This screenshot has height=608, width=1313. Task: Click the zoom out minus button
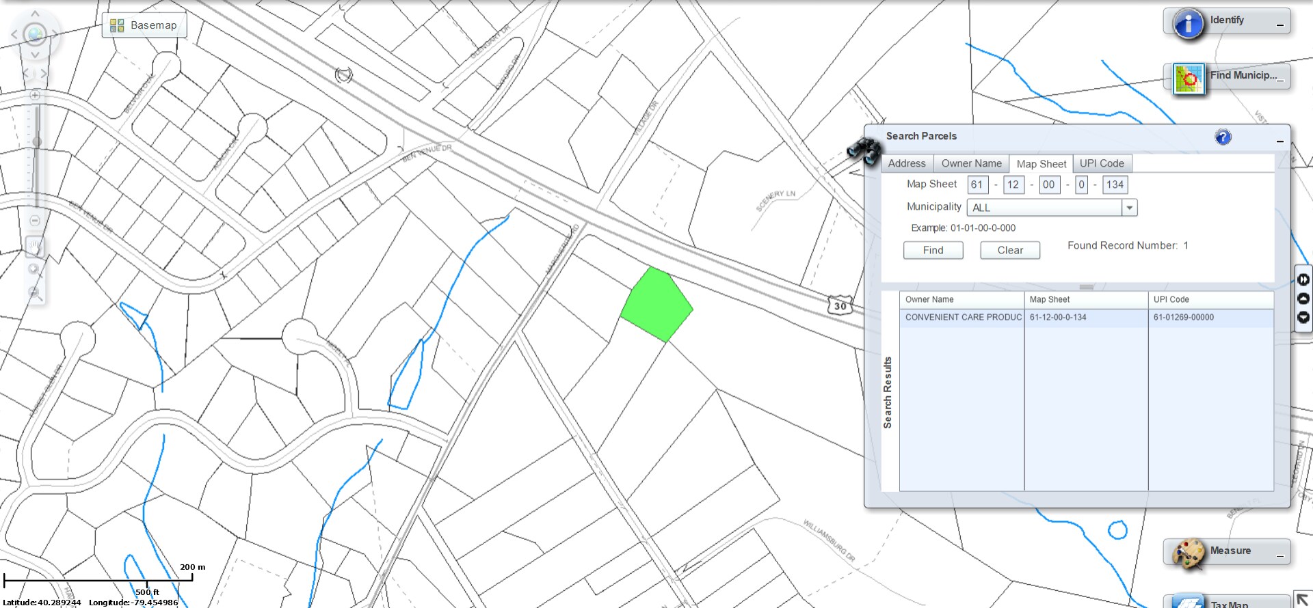(35, 221)
